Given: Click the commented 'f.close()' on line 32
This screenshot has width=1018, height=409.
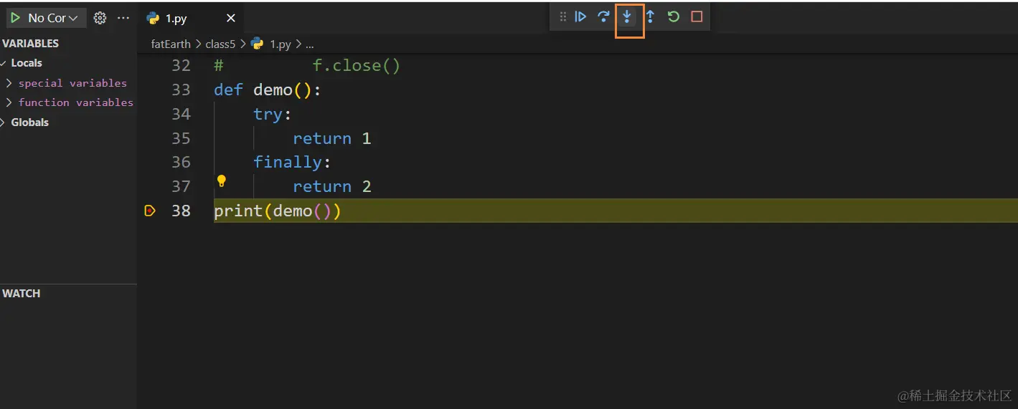Looking at the screenshot, I should pyautogui.click(x=357, y=66).
